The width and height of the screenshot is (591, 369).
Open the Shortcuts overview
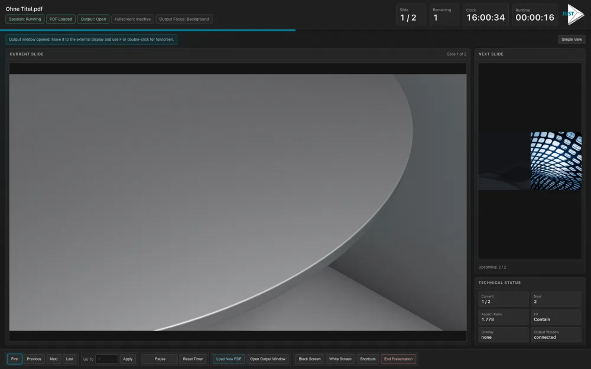[x=368, y=358]
